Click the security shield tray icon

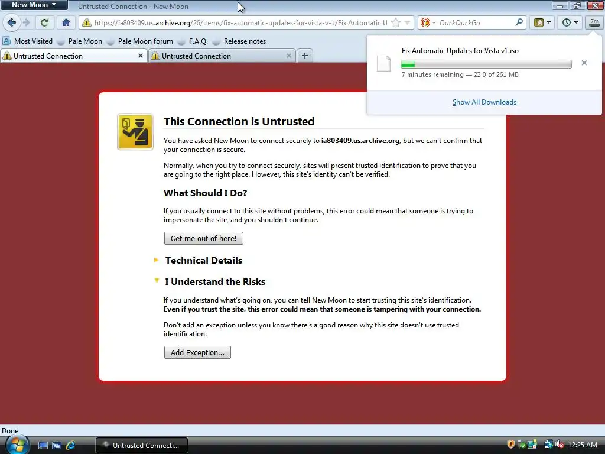point(511,445)
